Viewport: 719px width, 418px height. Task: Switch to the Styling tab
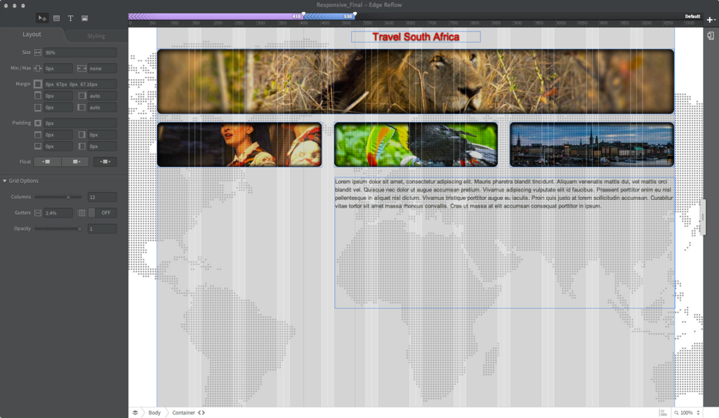point(95,36)
